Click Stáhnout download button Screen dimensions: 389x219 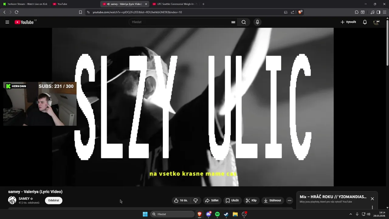coord(273,200)
